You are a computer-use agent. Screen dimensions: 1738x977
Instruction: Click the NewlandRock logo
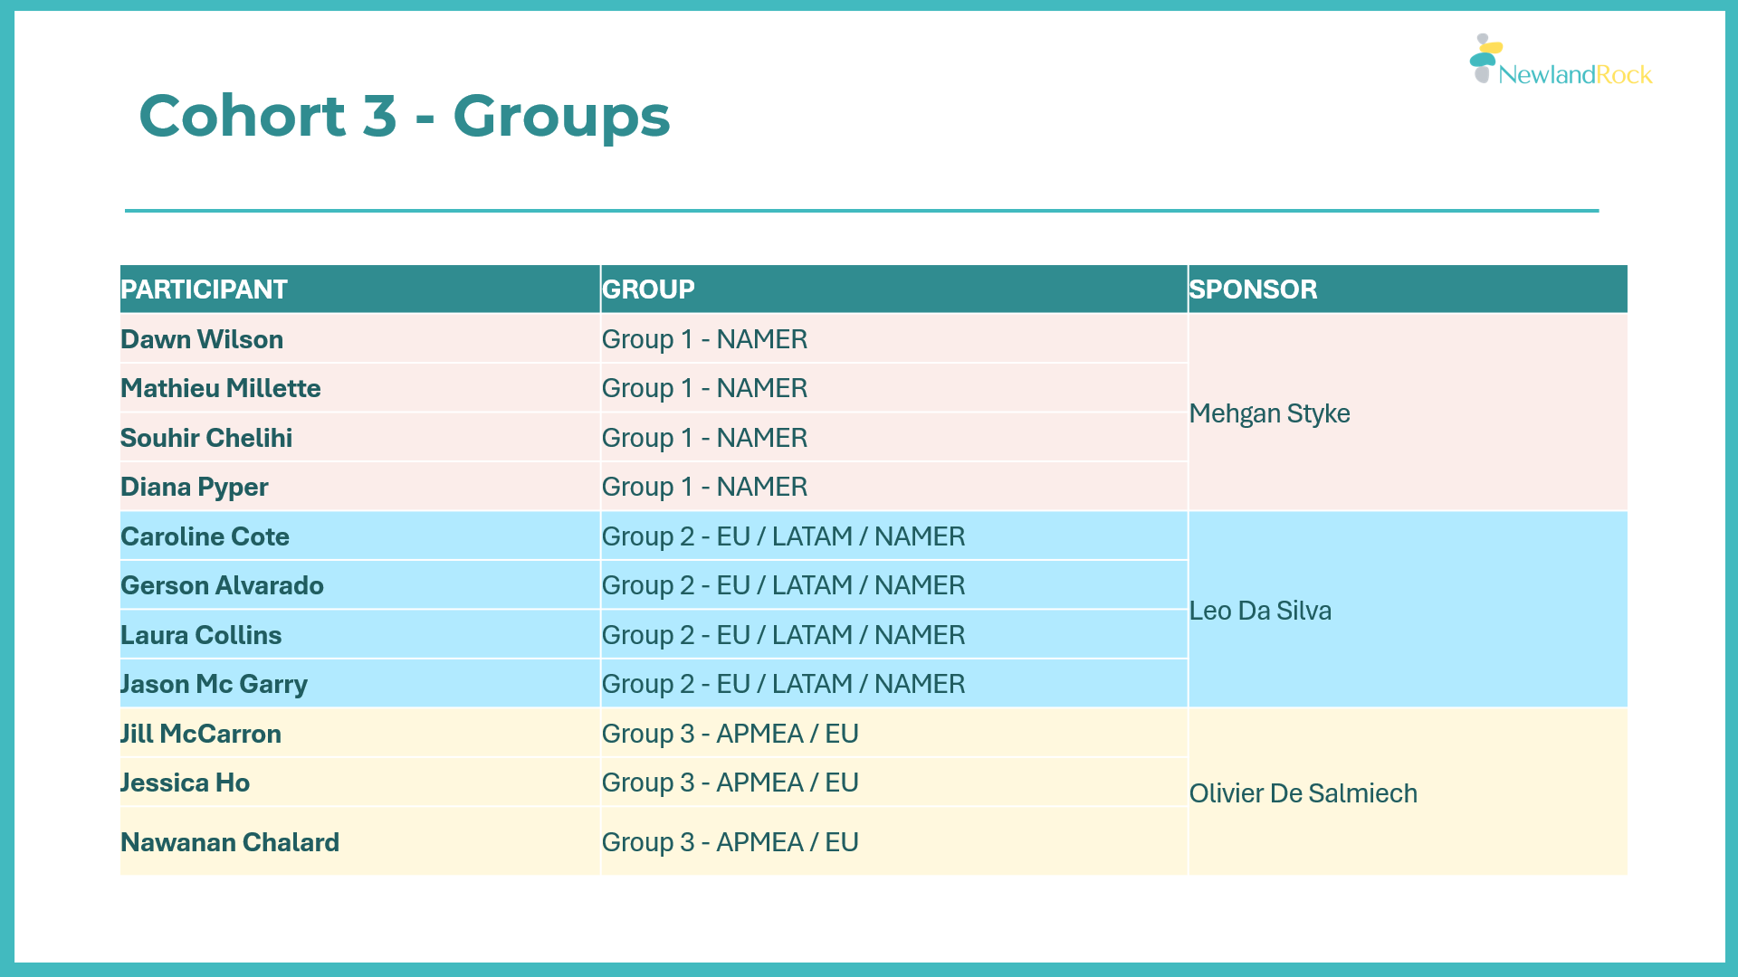(1561, 61)
